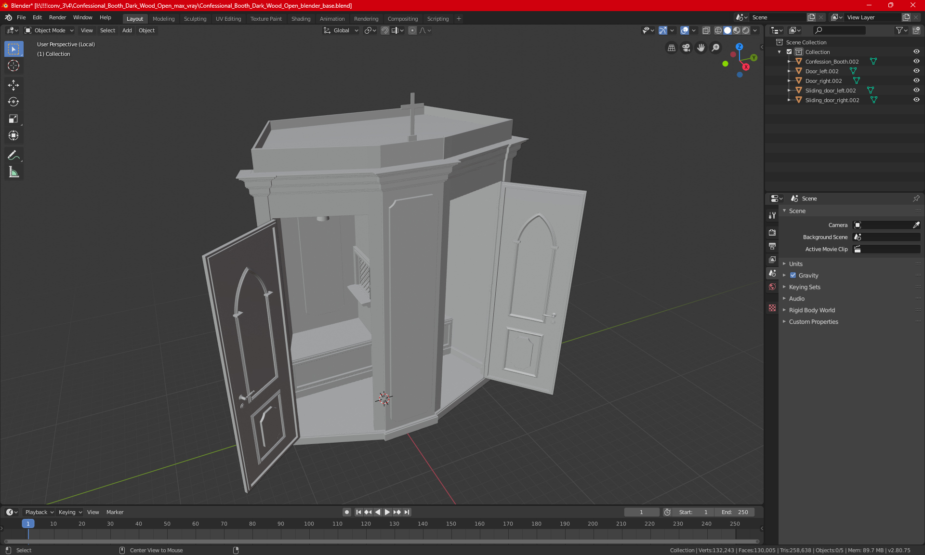Viewport: 925px width, 555px height.
Task: Open the Playback dropdown in timeline
Action: 40,512
